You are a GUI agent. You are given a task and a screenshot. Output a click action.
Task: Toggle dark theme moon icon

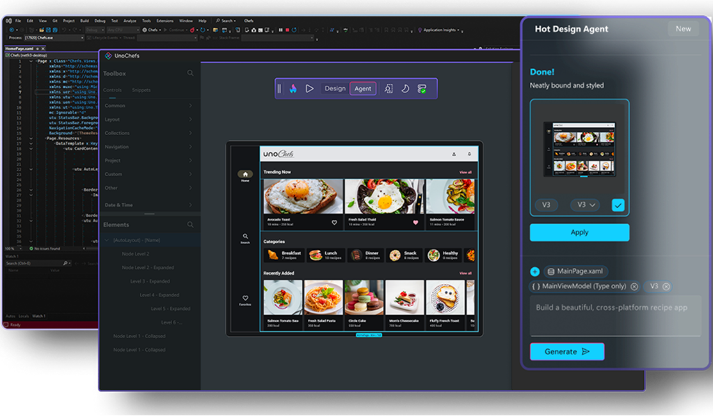coord(405,88)
